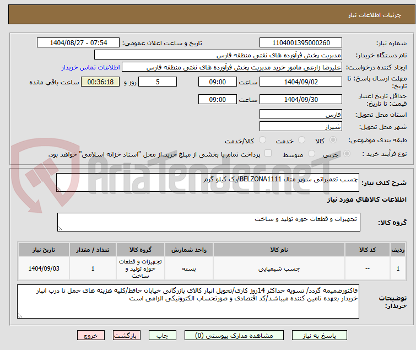This screenshot has height=350, width=416.
Task: Click the resize handle of buyer notes box
Action: tap(20, 315)
